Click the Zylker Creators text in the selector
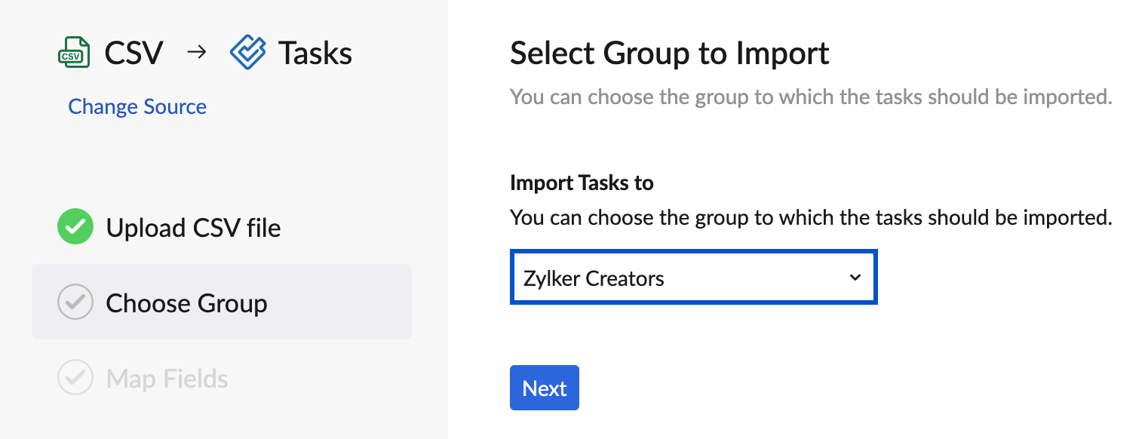Screen dimensions: 1148x439 [x=592, y=277]
